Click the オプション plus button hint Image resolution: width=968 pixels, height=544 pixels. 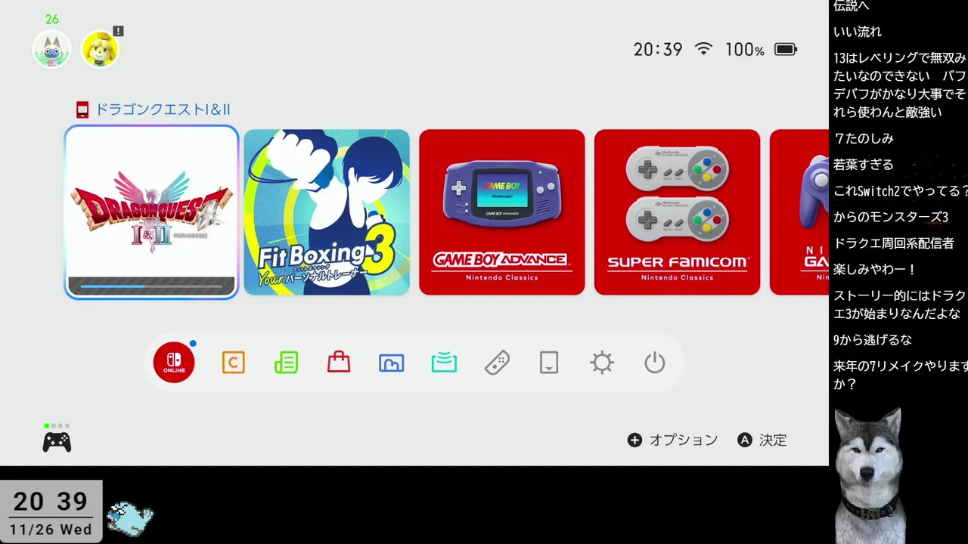[x=672, y=440]
